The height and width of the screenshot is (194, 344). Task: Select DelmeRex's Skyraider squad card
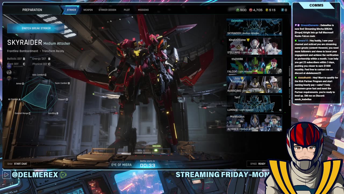click(254, 27)
